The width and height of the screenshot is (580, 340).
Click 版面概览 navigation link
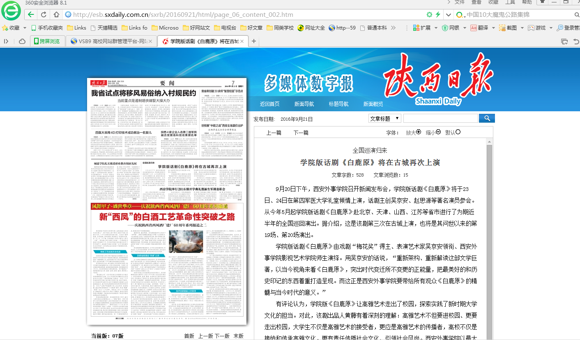(373, 104)
